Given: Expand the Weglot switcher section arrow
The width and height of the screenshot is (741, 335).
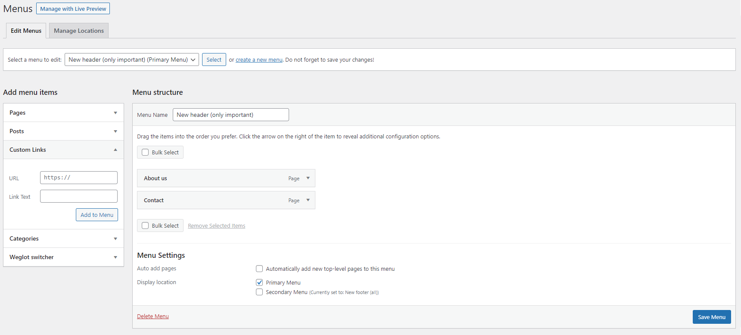Looking at the screenshot, I should point(115,257).
